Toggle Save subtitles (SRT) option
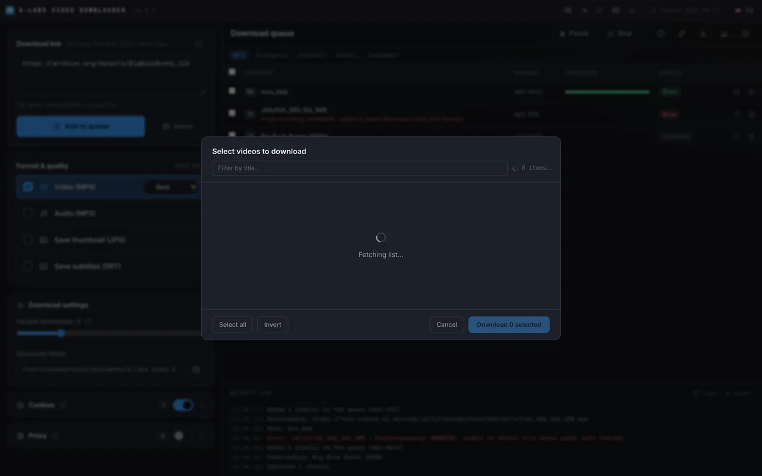 click(x=28, y=266)
